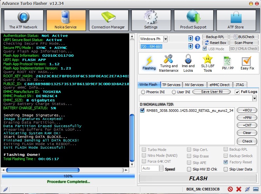
Task: Expand the Windows Phone platform dropdown
Action: (165, 39)
